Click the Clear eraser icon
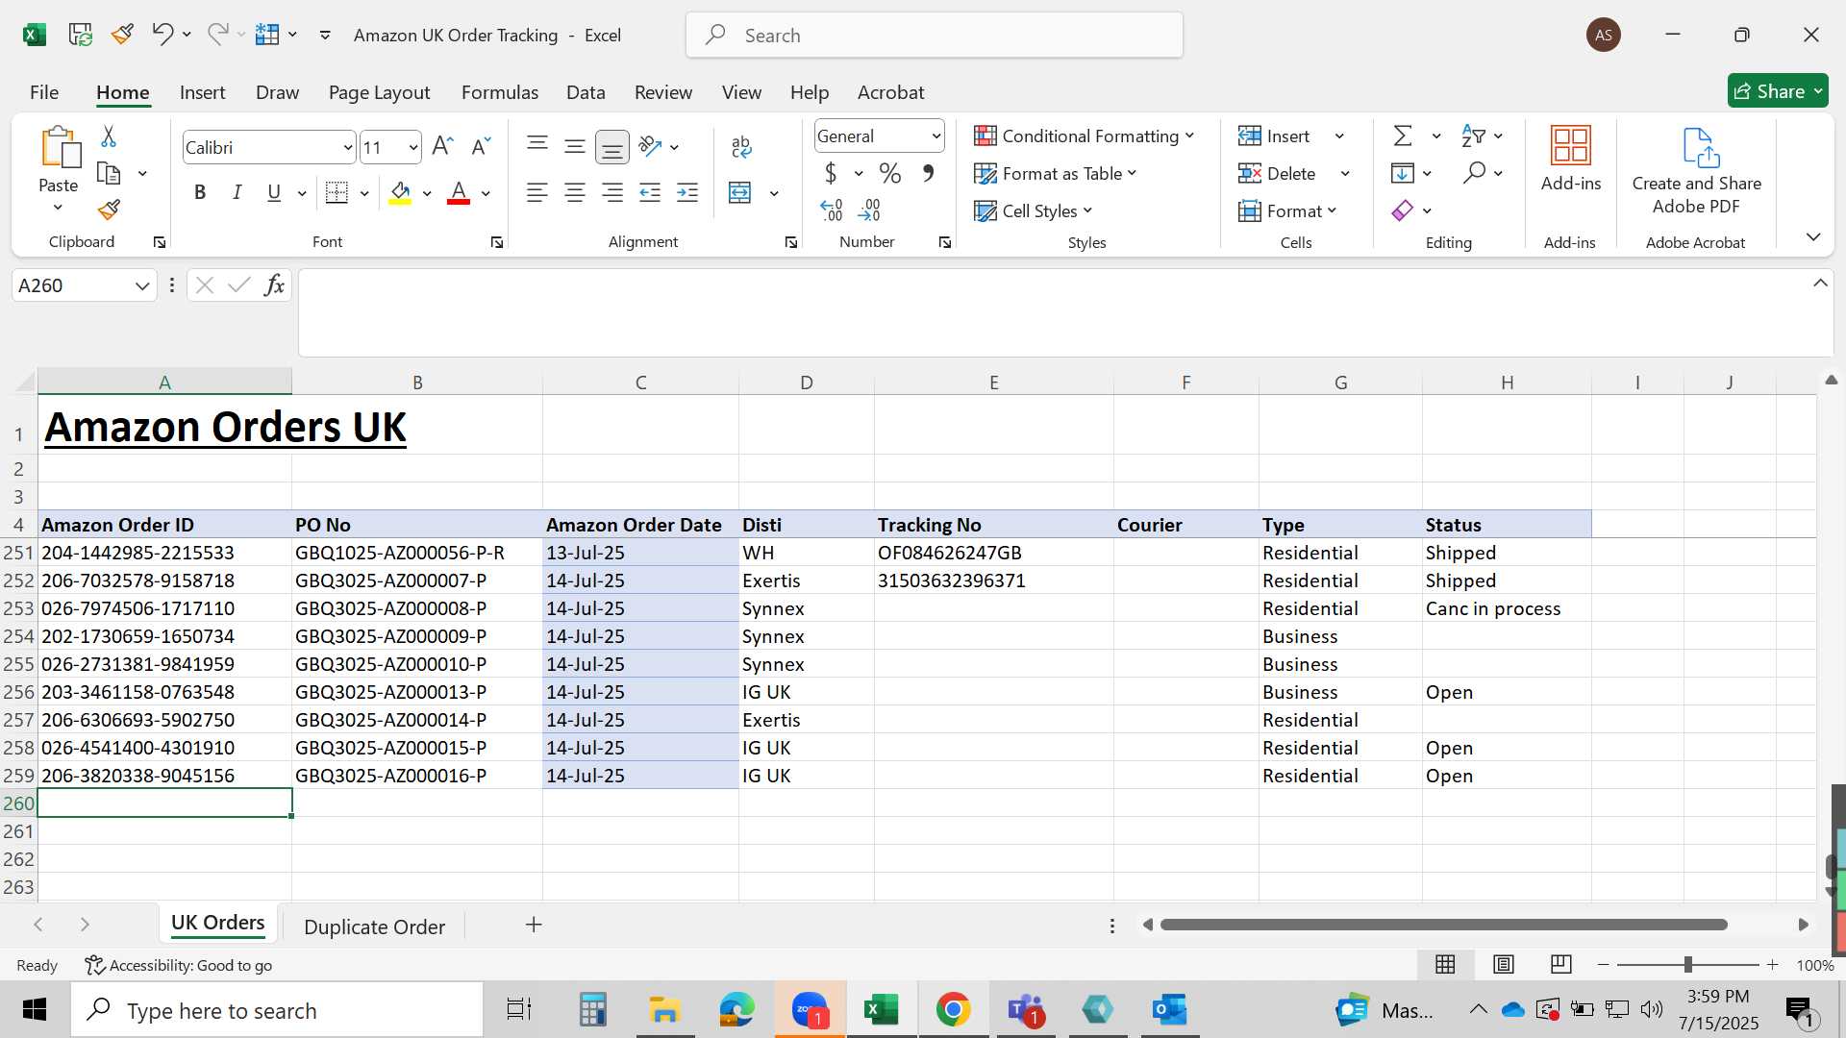The width and height of the screenshot is (1846, 1038). point(1403,210)
